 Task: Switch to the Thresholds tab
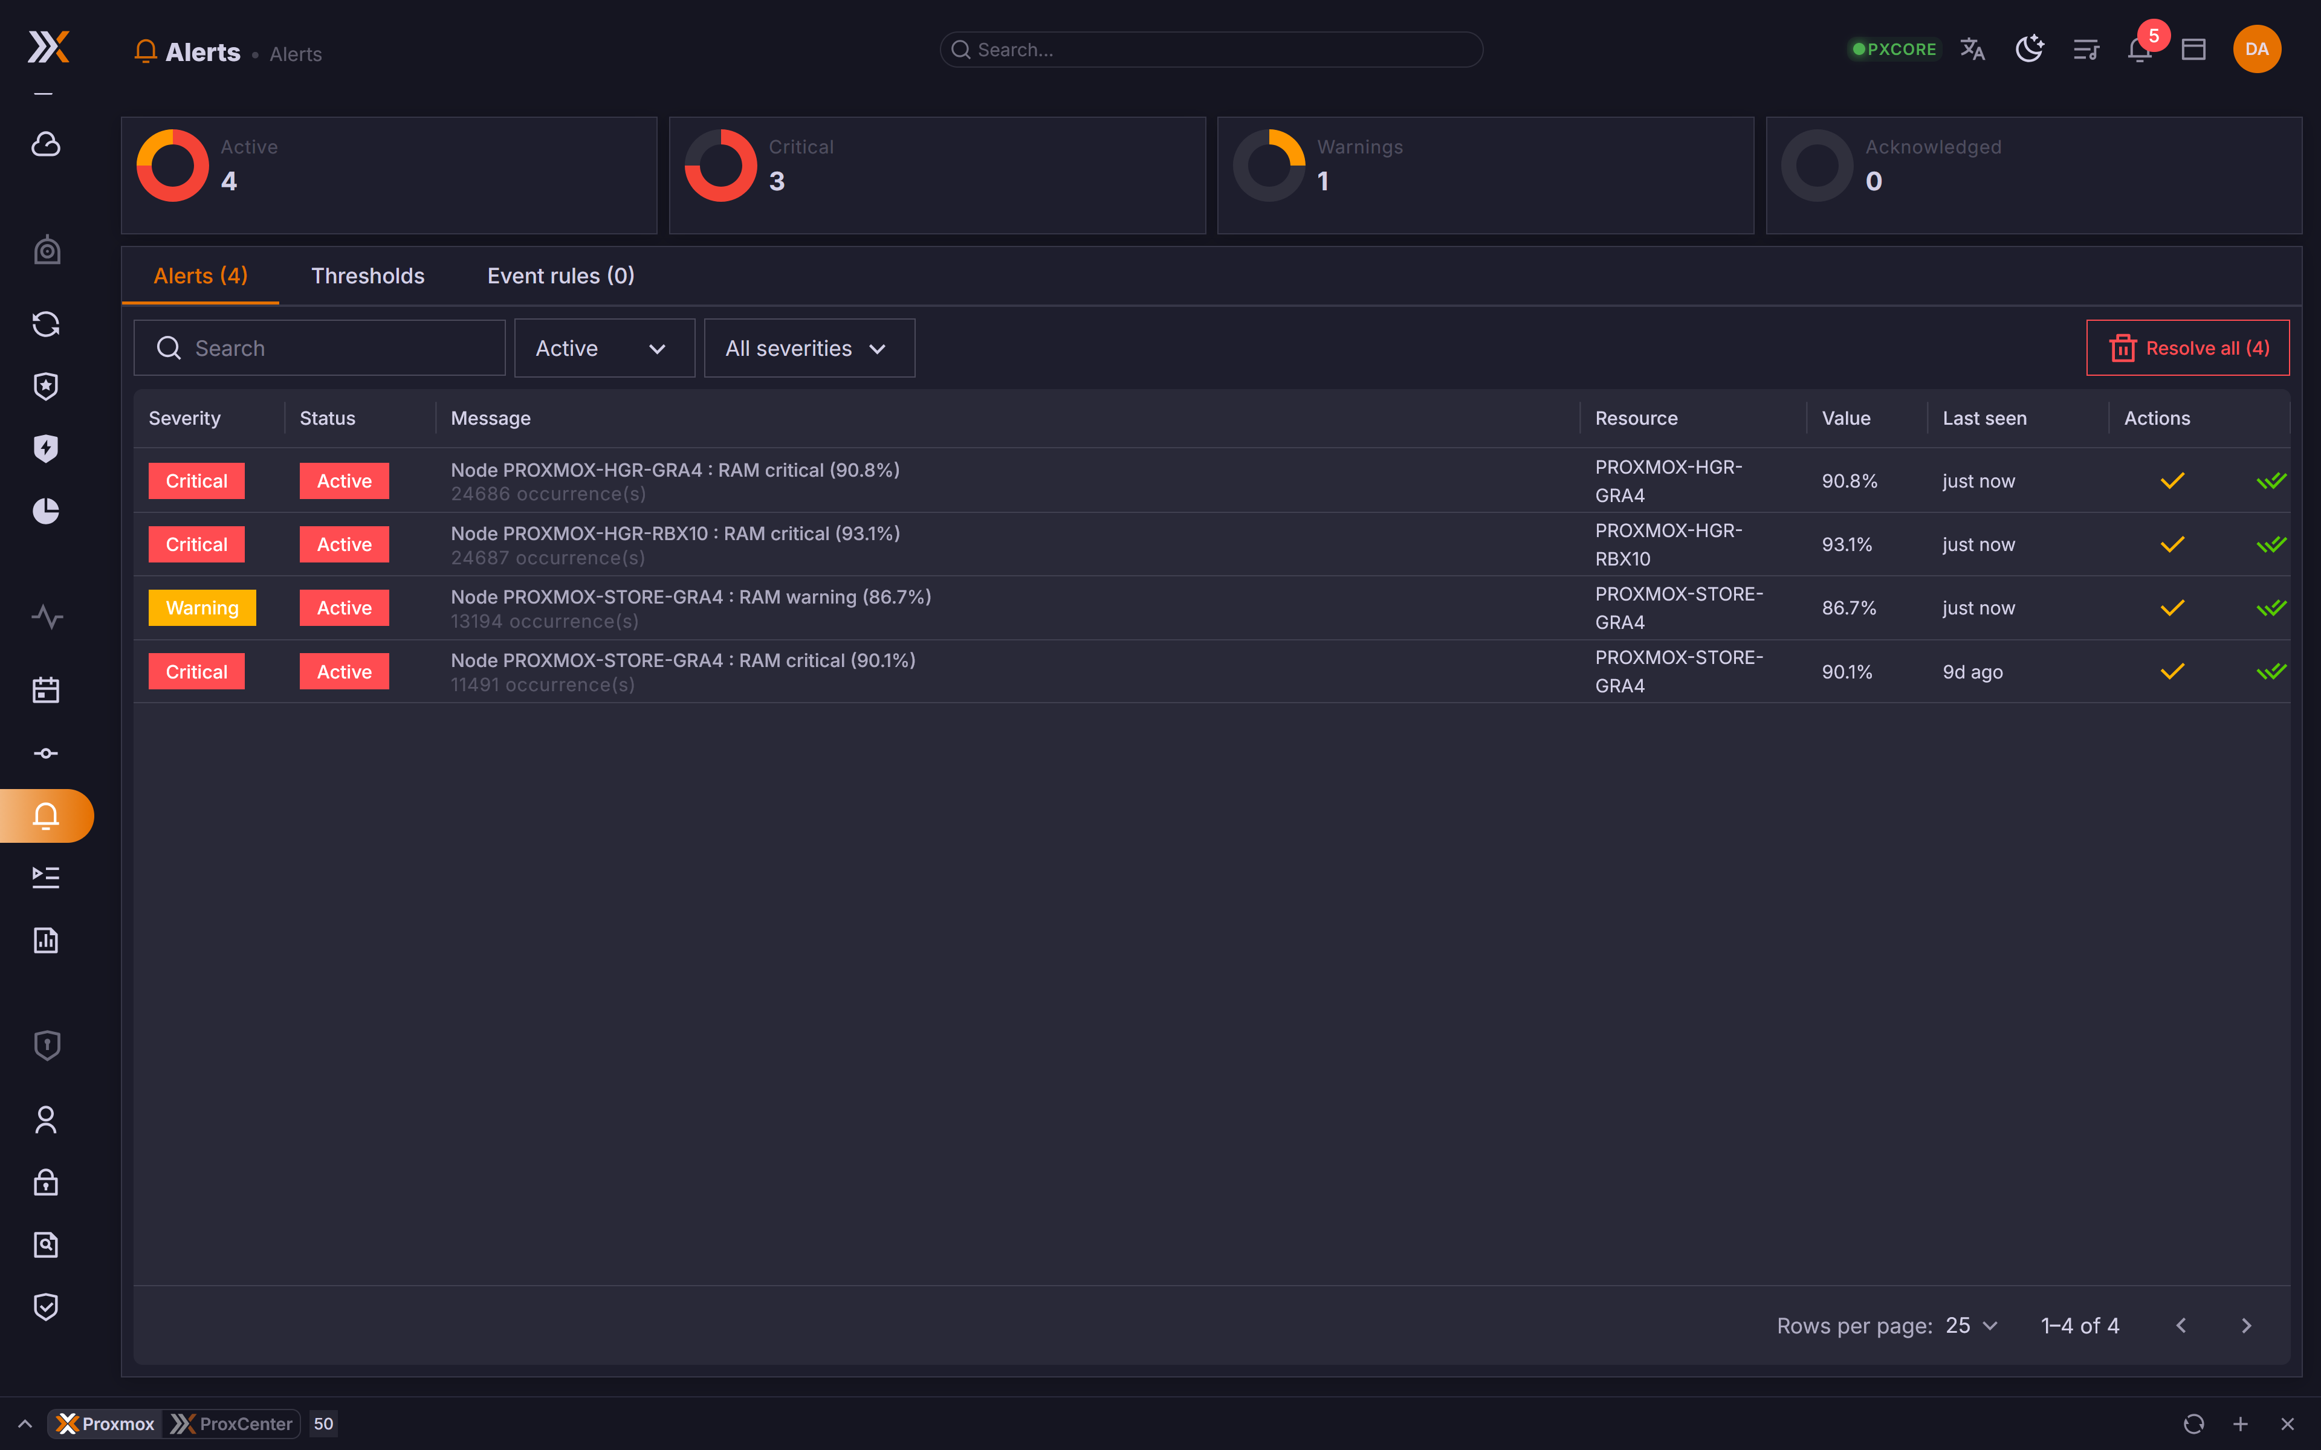click(367, 276)
